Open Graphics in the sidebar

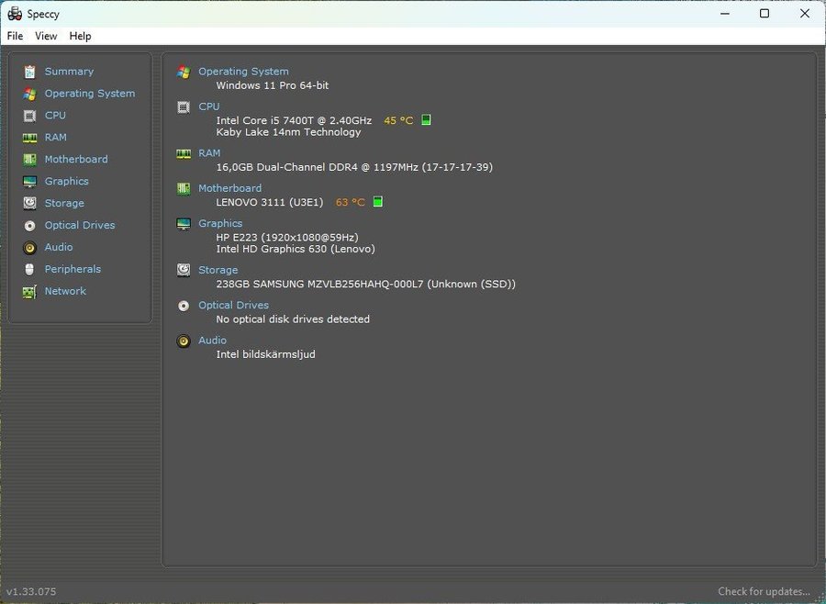[66, 182]
